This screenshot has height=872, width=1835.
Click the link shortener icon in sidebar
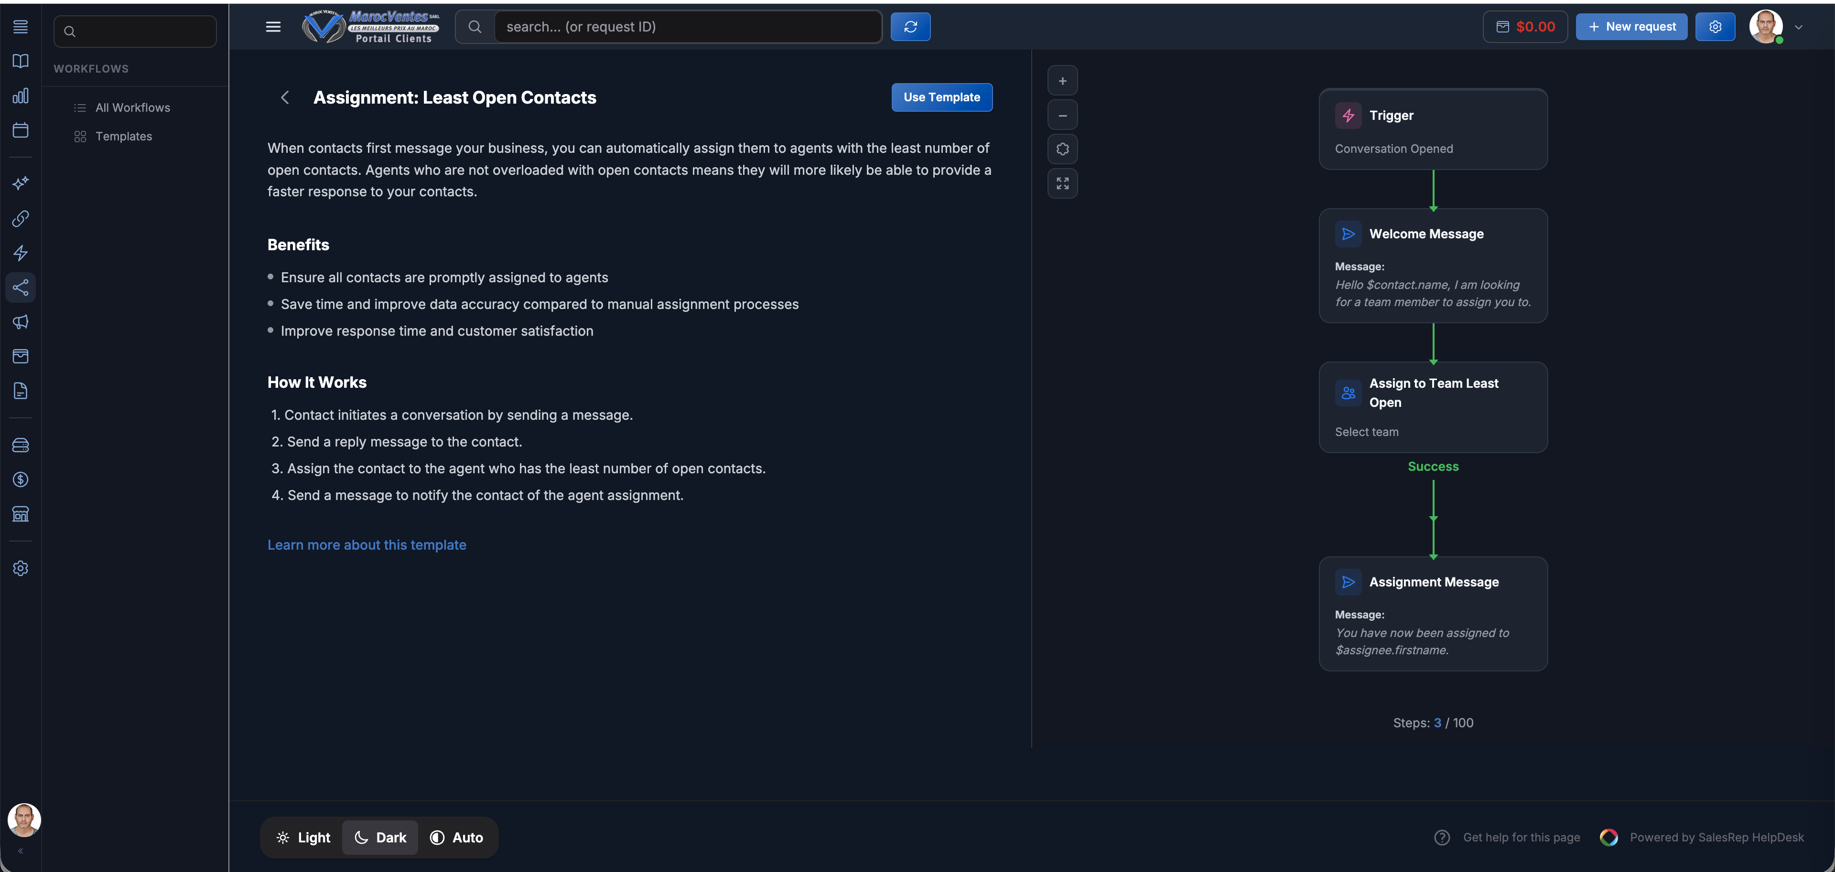pos(21,218)
